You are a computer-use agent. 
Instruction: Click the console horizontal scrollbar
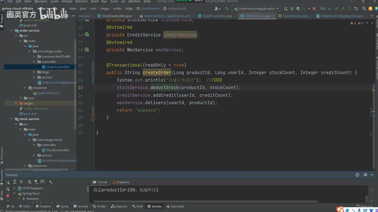(205, 202)
